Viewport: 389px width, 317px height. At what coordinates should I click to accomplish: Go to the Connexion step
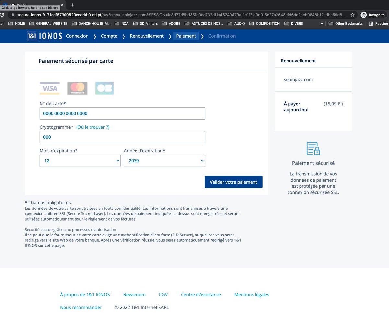click(77, 36)
